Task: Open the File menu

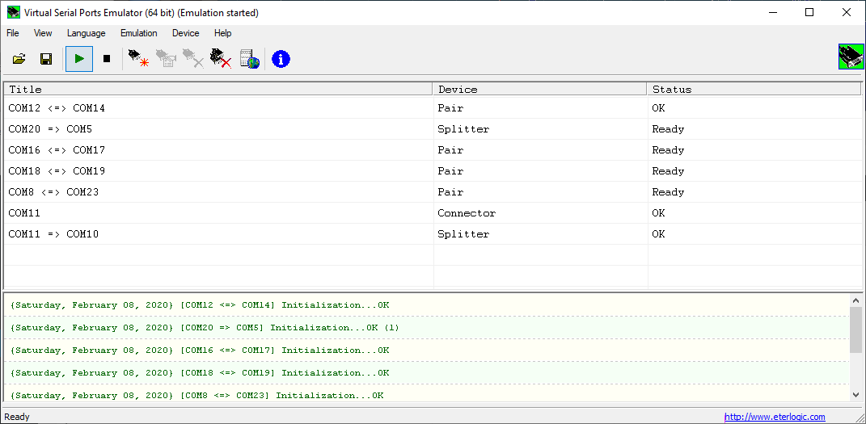Action: pyautogui.click(x=13, y=33)
